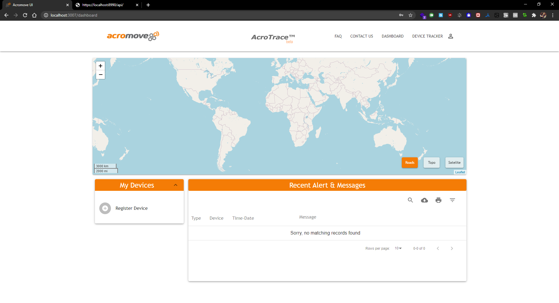Click the Contact Us link
Viewport: 559px width, 303px height.
point(361,36)
